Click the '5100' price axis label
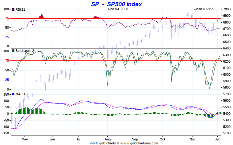The width and height of the screenshot is (233, 145). point(227,133)
